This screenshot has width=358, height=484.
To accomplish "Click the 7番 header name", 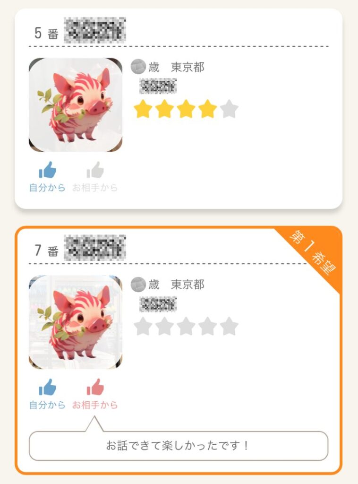I will 94,248.
